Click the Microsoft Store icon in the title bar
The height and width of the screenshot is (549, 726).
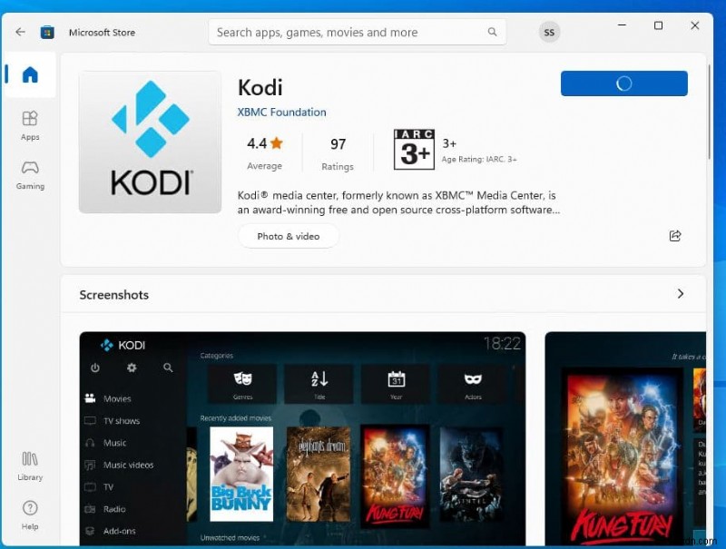(x=46, y=32)
